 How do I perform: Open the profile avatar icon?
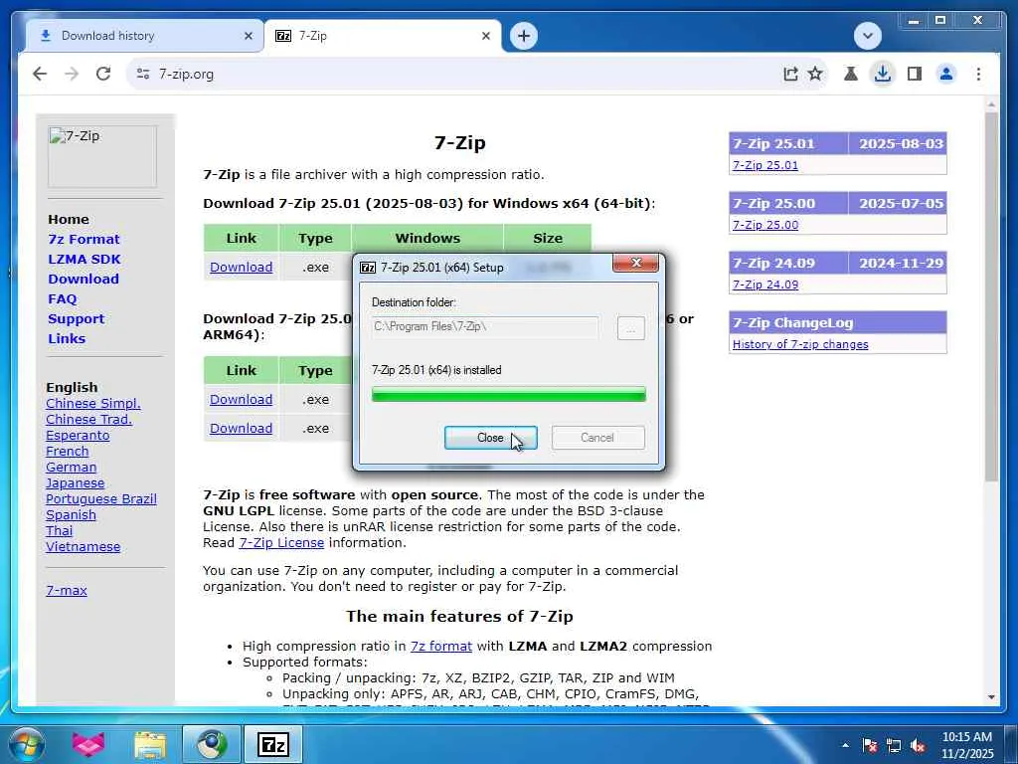tap(946, 74)
